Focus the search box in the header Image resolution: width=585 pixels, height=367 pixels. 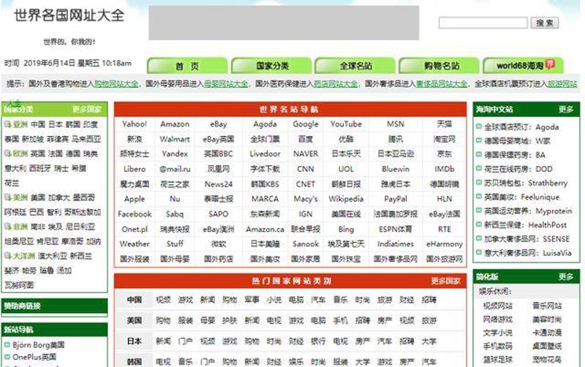pos(483,23)
